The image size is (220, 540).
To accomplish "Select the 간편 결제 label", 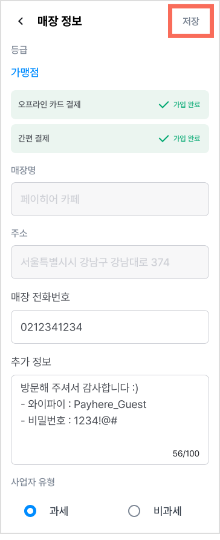I will pos(34,139).
